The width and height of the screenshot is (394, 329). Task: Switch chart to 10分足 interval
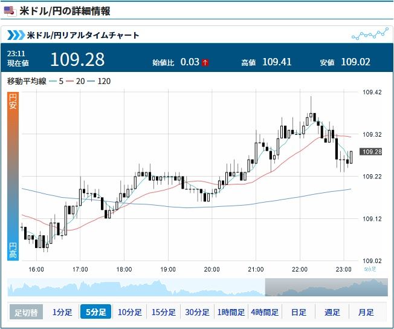130,312
